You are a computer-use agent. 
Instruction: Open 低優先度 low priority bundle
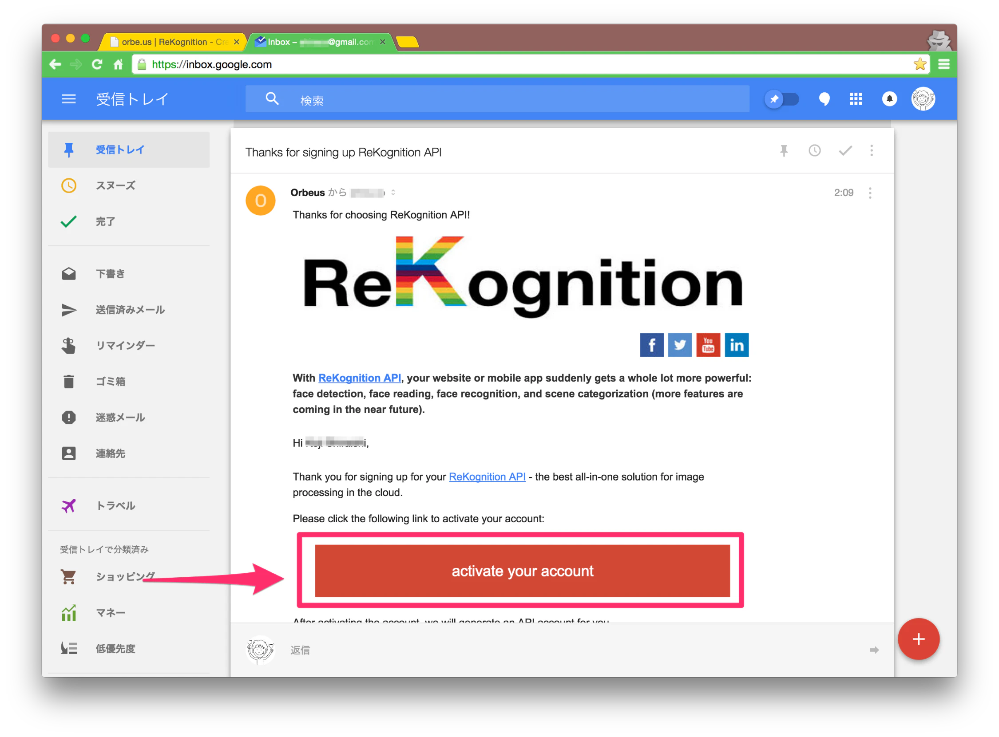(x=129, y=648)
